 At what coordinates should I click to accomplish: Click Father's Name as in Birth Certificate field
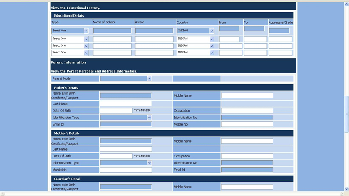pyautogui.click(x=126, y=95)
